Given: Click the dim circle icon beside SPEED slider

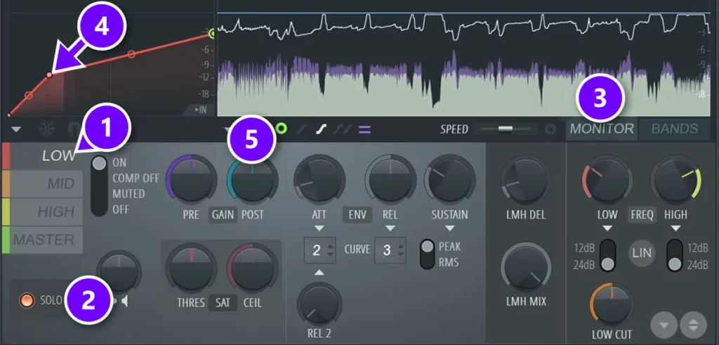Looking at the screenshot, I should [x=550, y=129].
